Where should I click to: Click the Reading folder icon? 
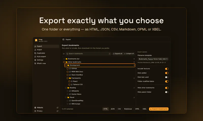click(x=68, y=88)
